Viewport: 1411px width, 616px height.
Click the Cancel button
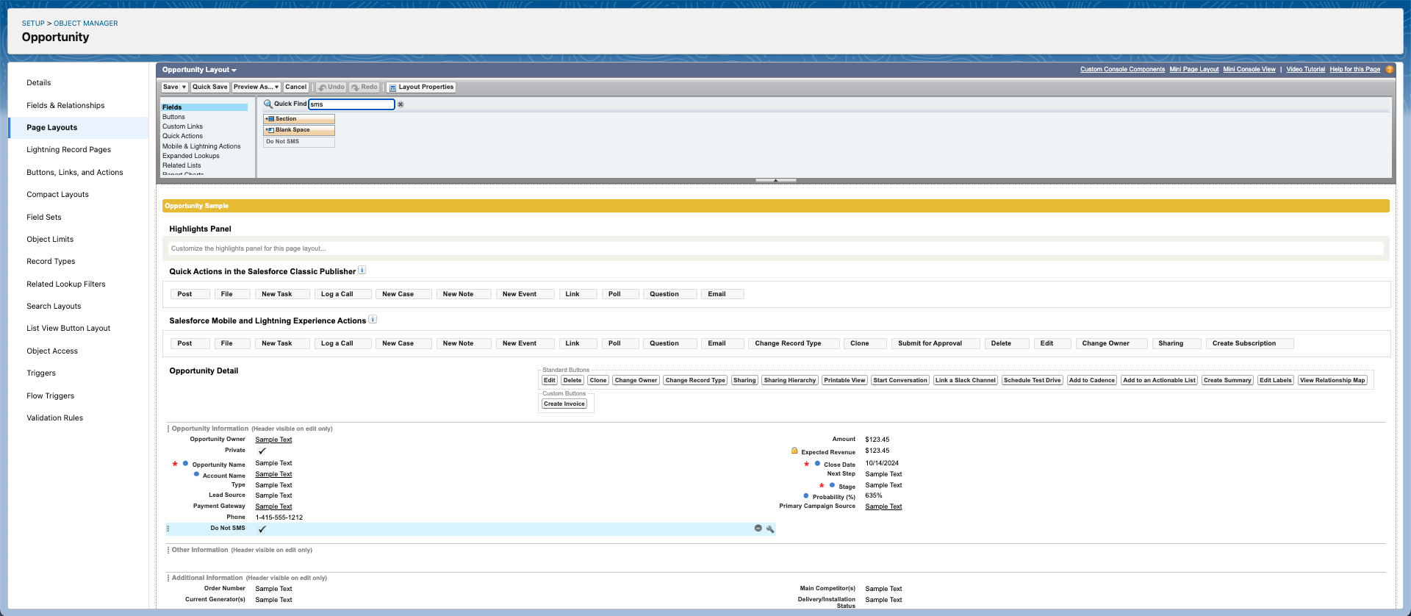pyautogui.click(x=295, y=87)
